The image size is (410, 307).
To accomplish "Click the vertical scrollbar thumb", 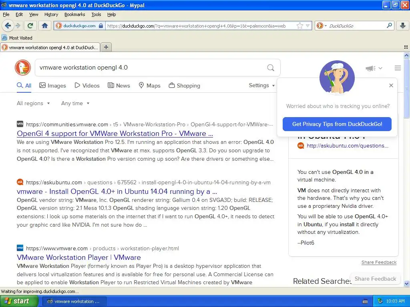I will click(x=406, y=88).
